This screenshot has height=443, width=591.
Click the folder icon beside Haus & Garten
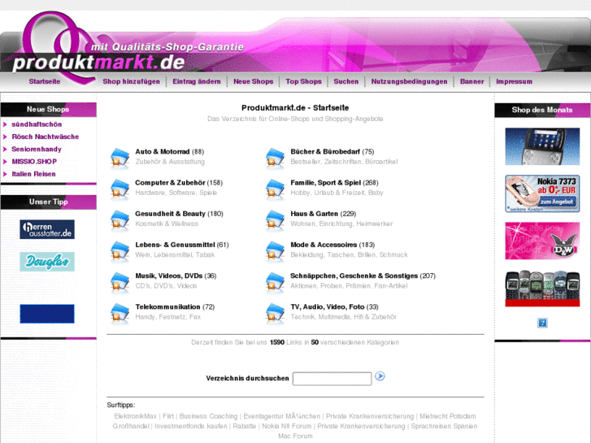pos(275,220)
